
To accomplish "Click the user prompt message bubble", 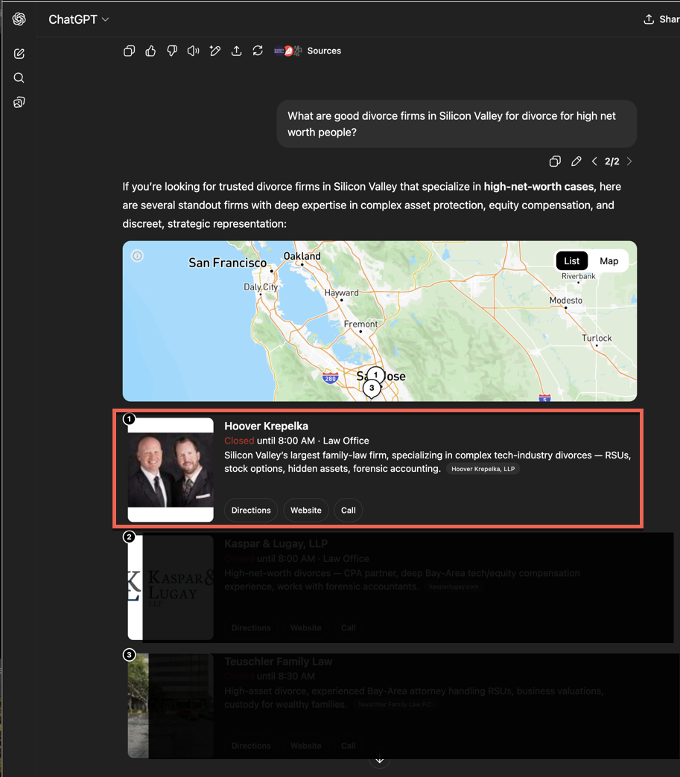I will [457, 124].
